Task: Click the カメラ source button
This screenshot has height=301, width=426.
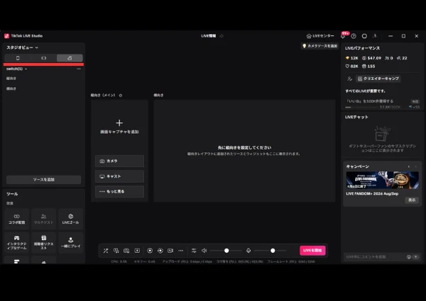Action: (x=119, y=161)
